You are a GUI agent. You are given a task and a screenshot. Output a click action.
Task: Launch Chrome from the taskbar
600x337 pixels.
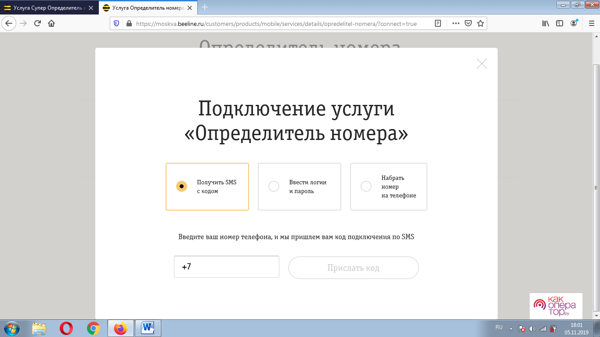[x=93, y=328]
